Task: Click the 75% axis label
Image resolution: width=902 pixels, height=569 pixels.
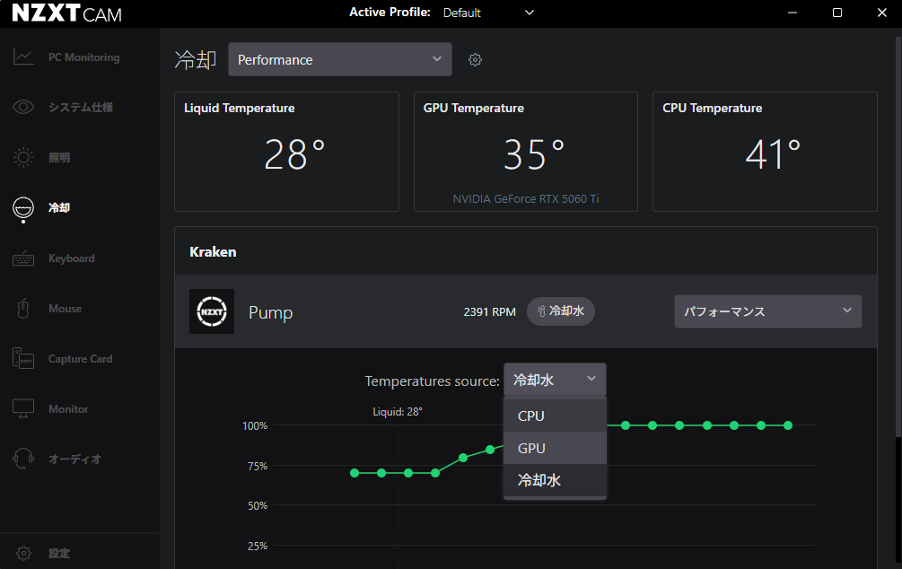Action: [x=258, y=466]
